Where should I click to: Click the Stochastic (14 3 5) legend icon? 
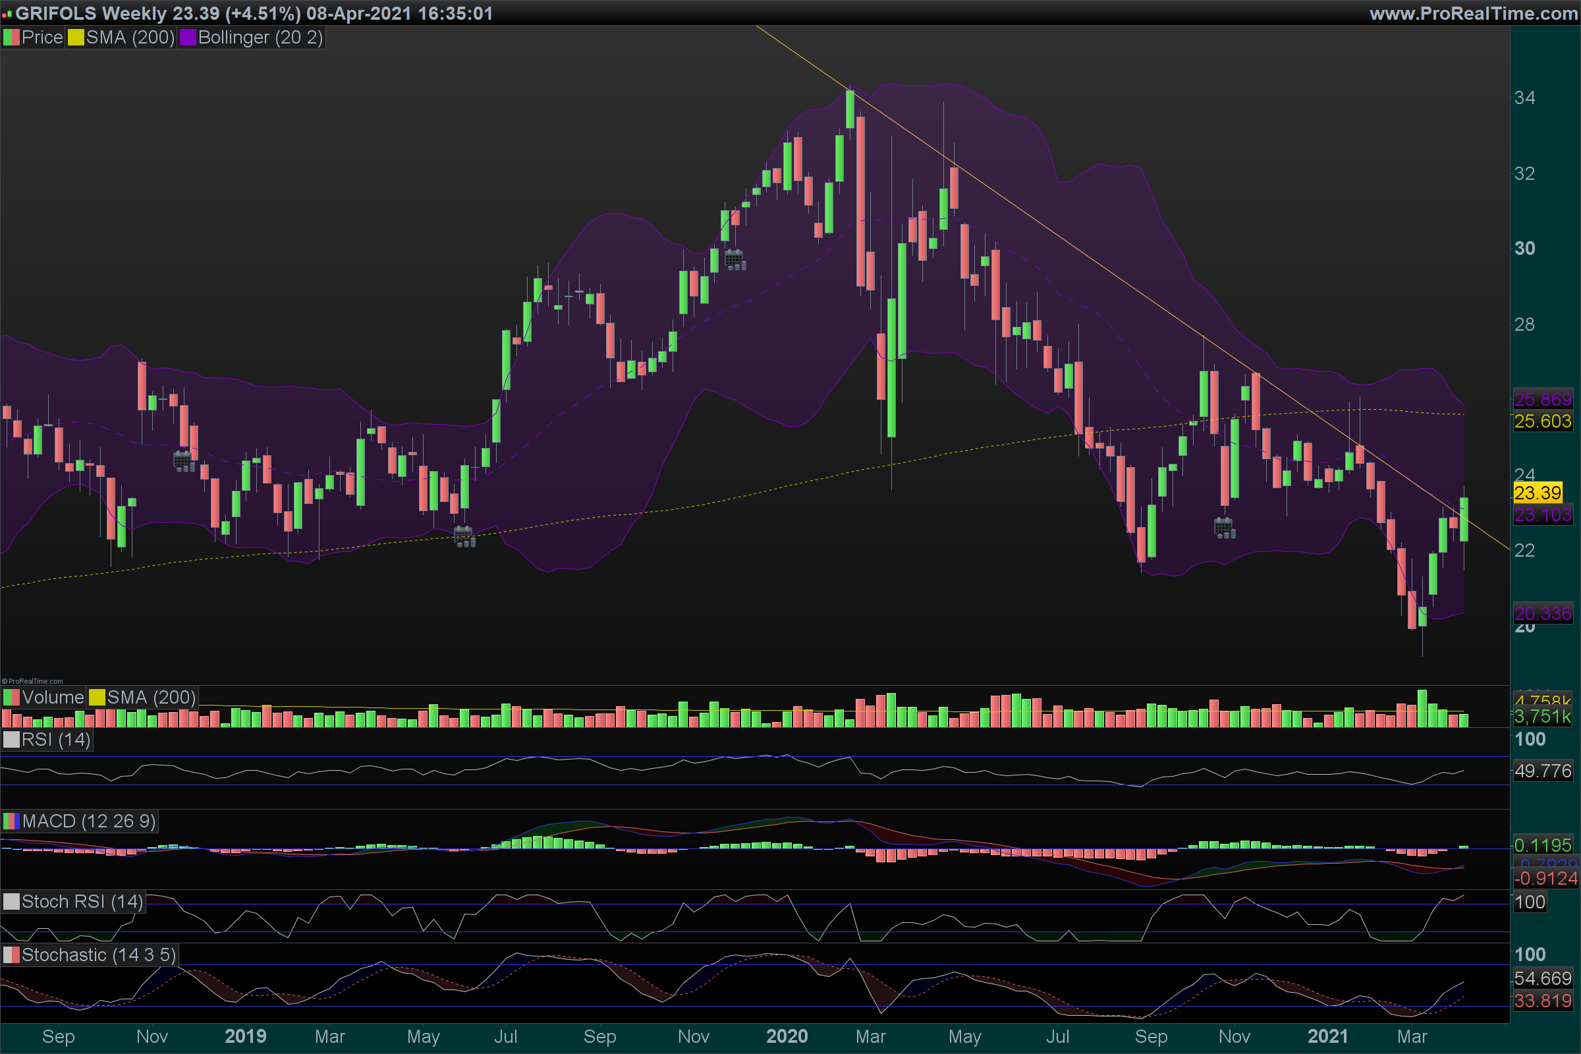point(11,955)
